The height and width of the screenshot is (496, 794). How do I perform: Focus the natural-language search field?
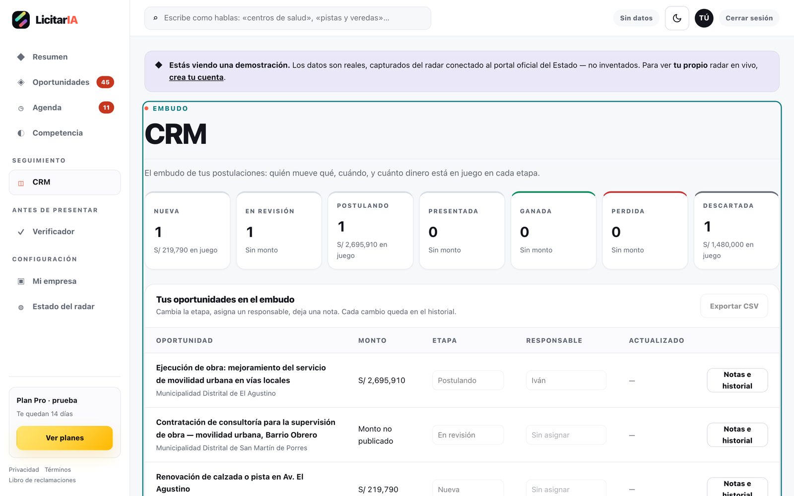(x=288, y=18)
